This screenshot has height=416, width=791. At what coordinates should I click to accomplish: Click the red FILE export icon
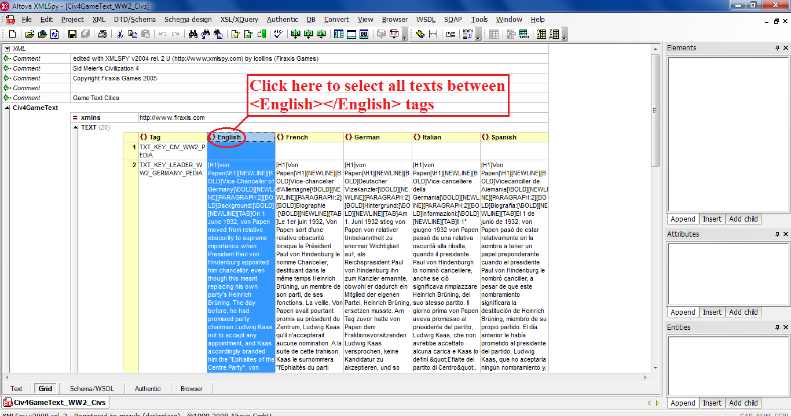(x=394, y=34)
